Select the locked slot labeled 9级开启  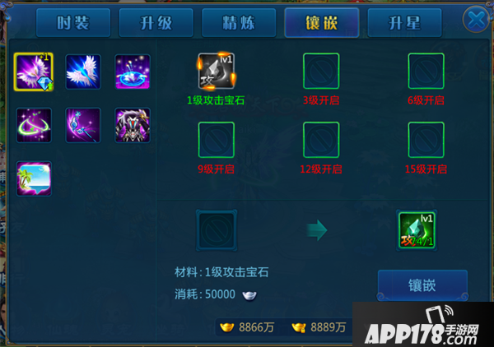(216, 140)
